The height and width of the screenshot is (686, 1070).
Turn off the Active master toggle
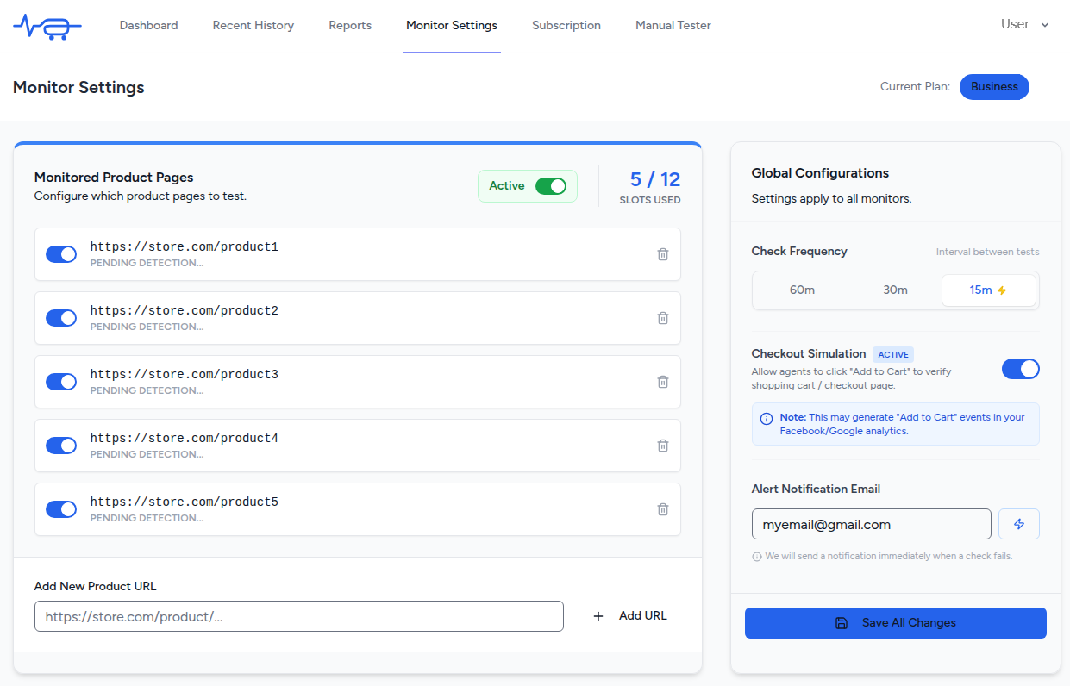coord(552,185)
